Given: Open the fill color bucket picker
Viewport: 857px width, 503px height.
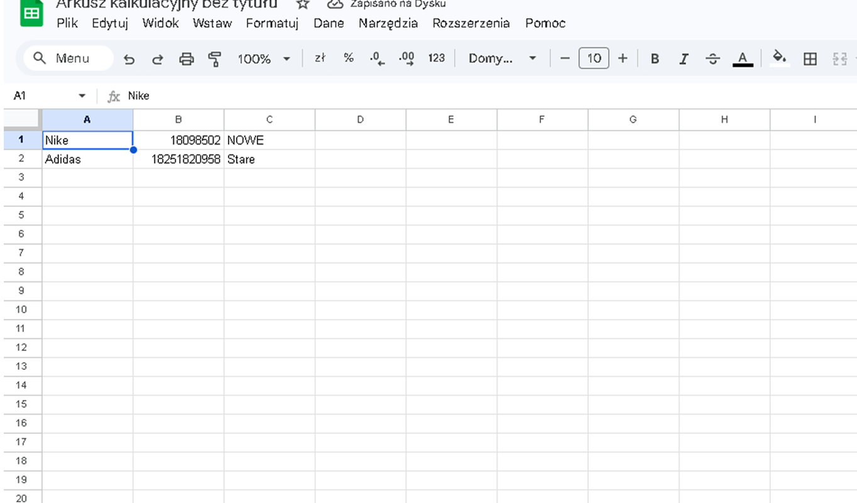Looking at the screenshot, I should click(x=779, y=57).
